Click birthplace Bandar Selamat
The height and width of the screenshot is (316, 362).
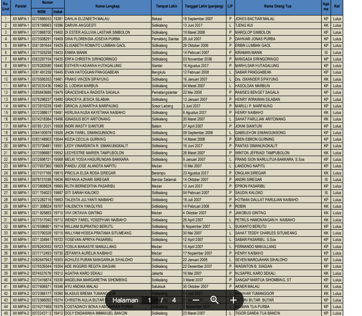tap(164, 180)
